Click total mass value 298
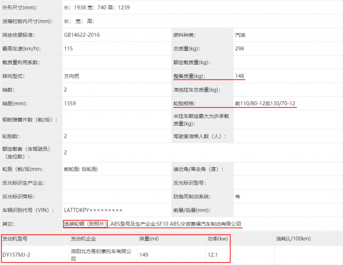This screenshot has height=265, width=343. [240, 49]
